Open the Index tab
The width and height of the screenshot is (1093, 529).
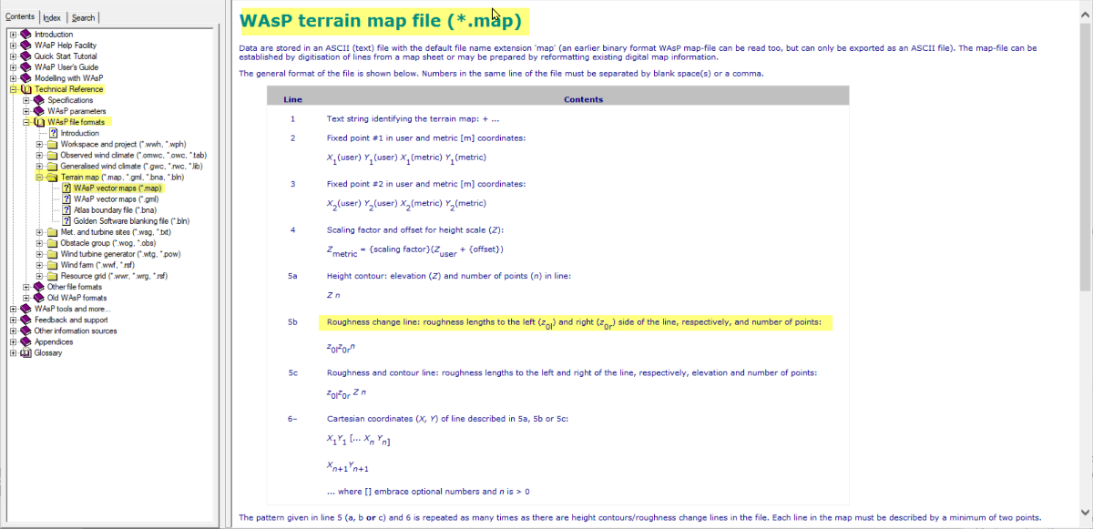click(52, 17)
